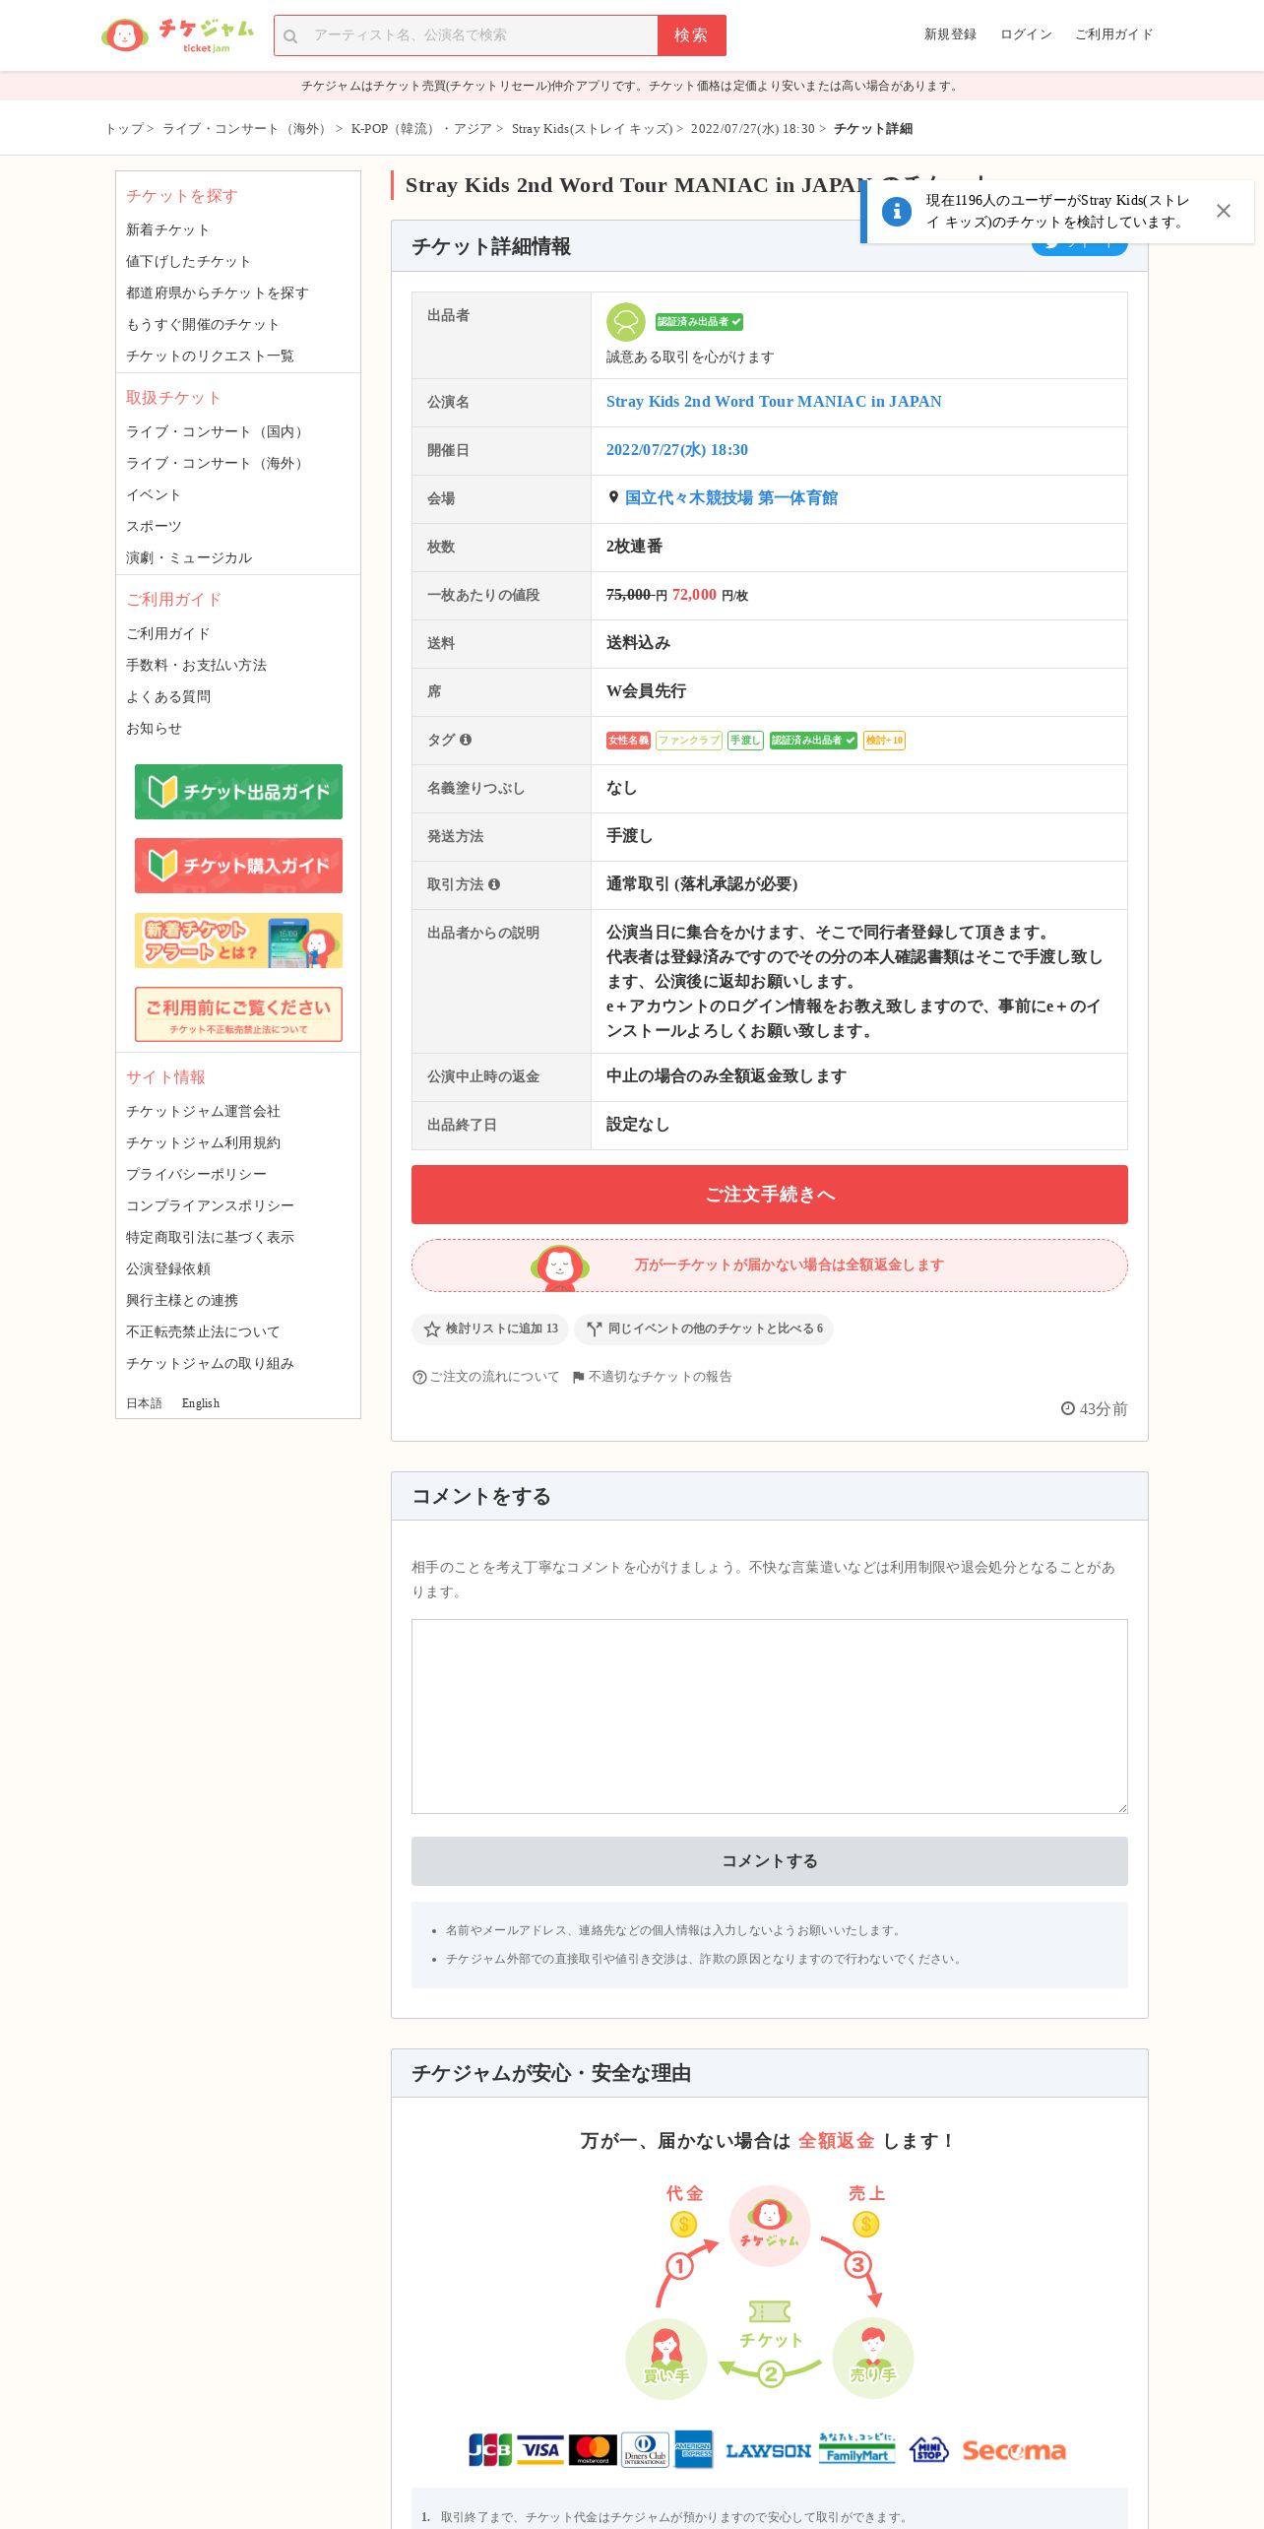Click the タグ info icon

(x=466, y=740)
